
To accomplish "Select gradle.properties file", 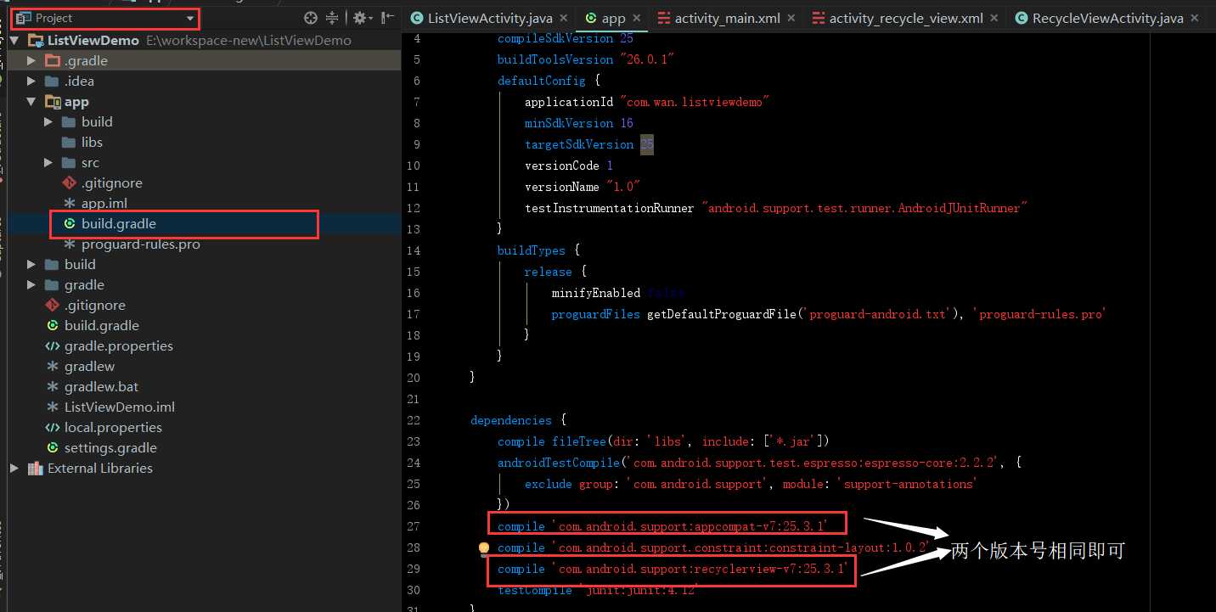I will pos(119,346).
